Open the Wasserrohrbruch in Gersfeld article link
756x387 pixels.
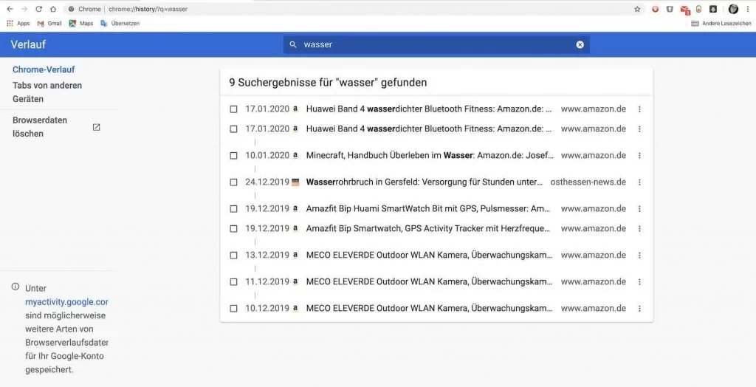pos(425,182)
